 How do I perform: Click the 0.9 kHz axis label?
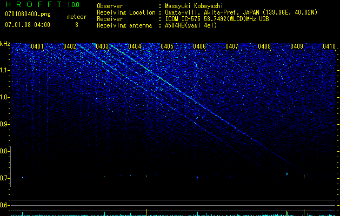pos(4,124)
